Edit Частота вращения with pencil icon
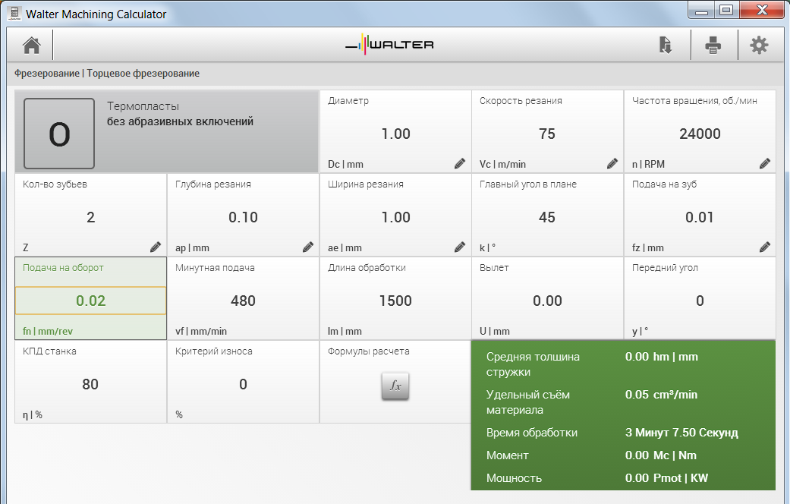 [765, 163]
